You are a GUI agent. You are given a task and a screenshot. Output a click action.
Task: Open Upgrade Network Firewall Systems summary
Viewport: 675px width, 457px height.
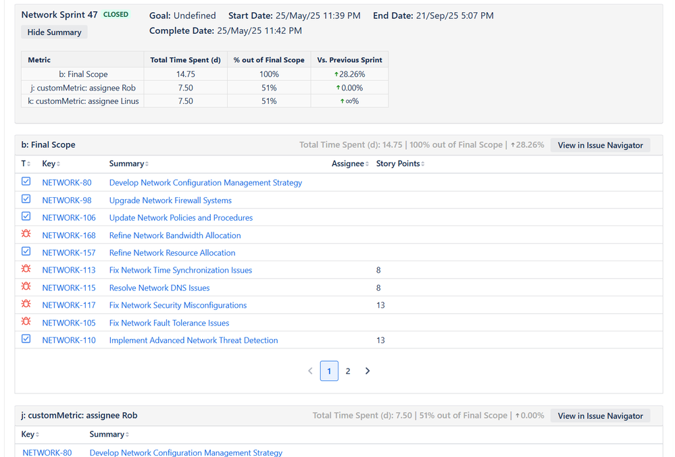[x=170, y=200]
